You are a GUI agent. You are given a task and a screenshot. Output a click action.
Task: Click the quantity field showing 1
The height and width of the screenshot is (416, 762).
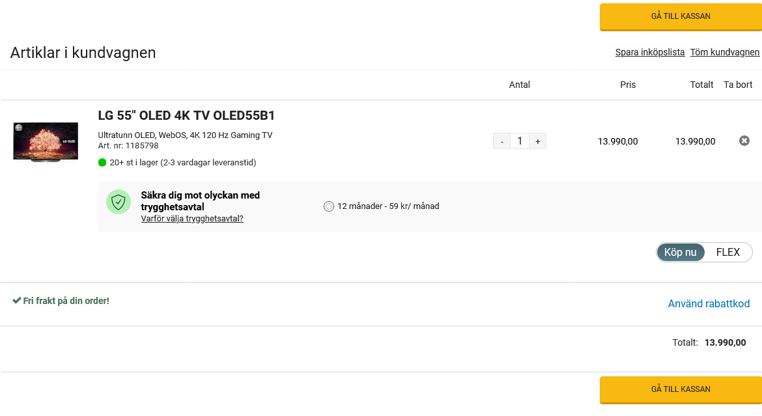pos(520,141)
